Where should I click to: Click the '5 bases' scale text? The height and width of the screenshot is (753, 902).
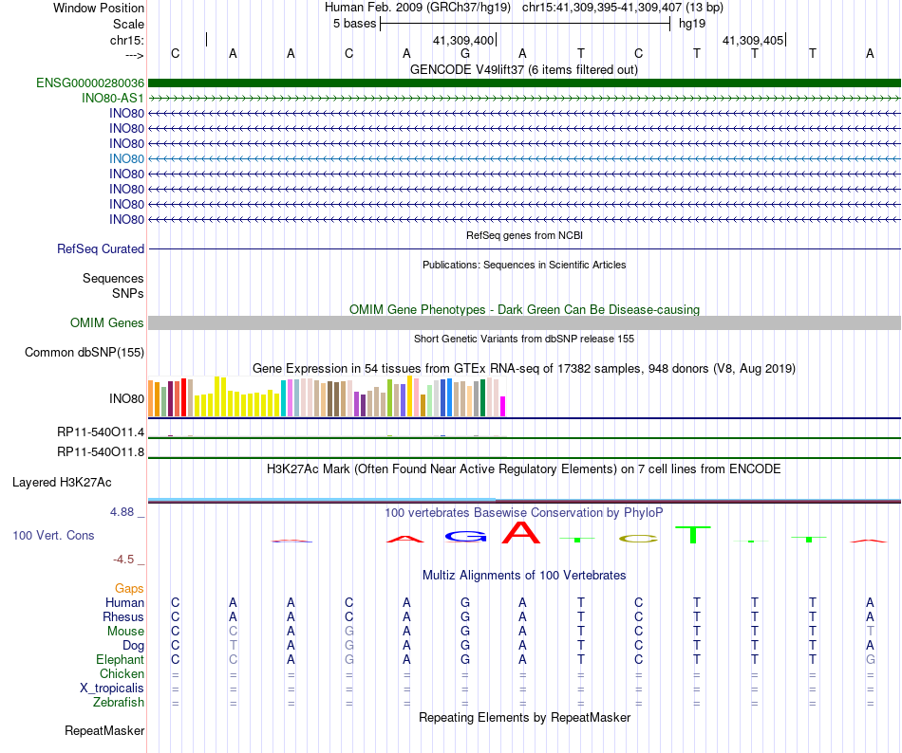pyautogui.click(x=354, y=24)
